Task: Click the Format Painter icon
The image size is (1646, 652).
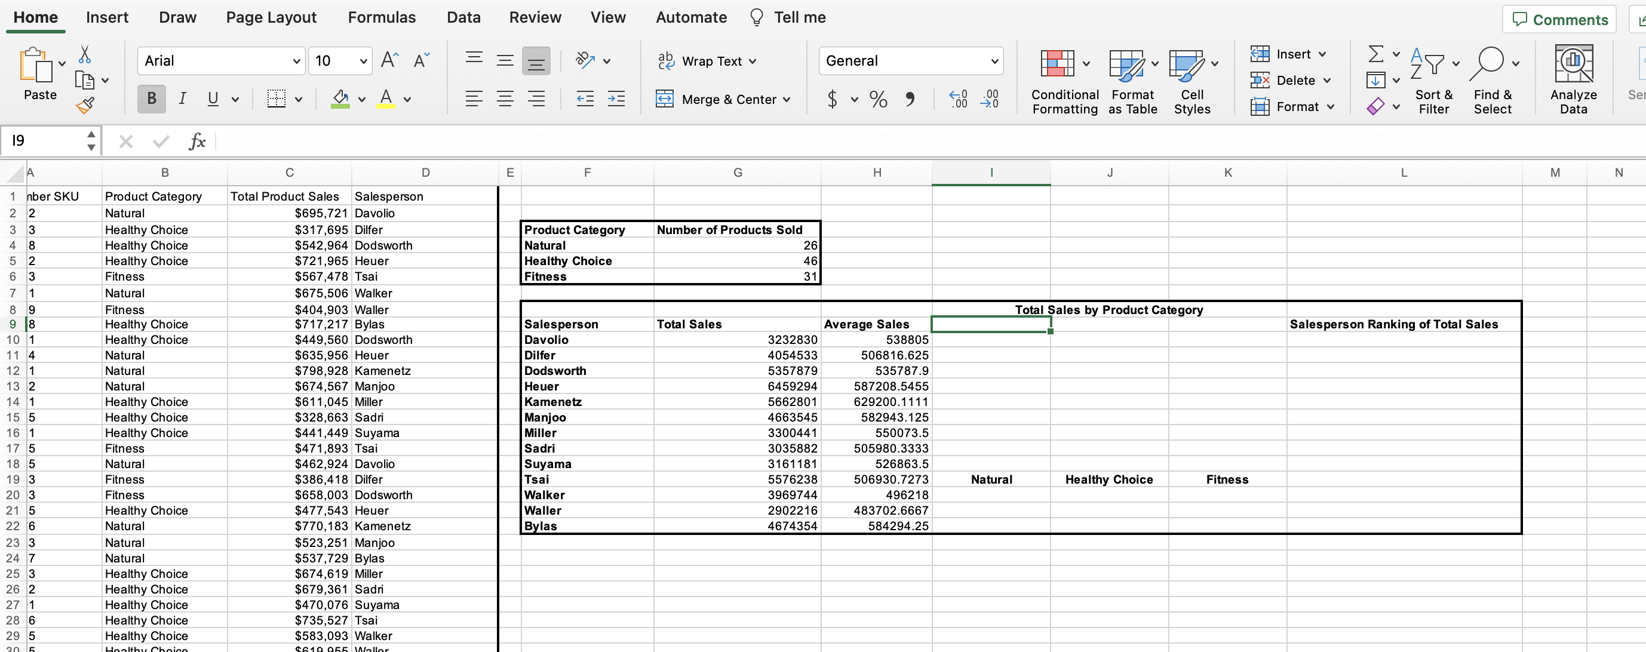Action: [85, 105]
